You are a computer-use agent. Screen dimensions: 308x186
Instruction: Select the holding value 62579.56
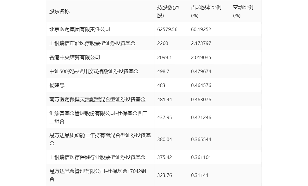(167, 29)
